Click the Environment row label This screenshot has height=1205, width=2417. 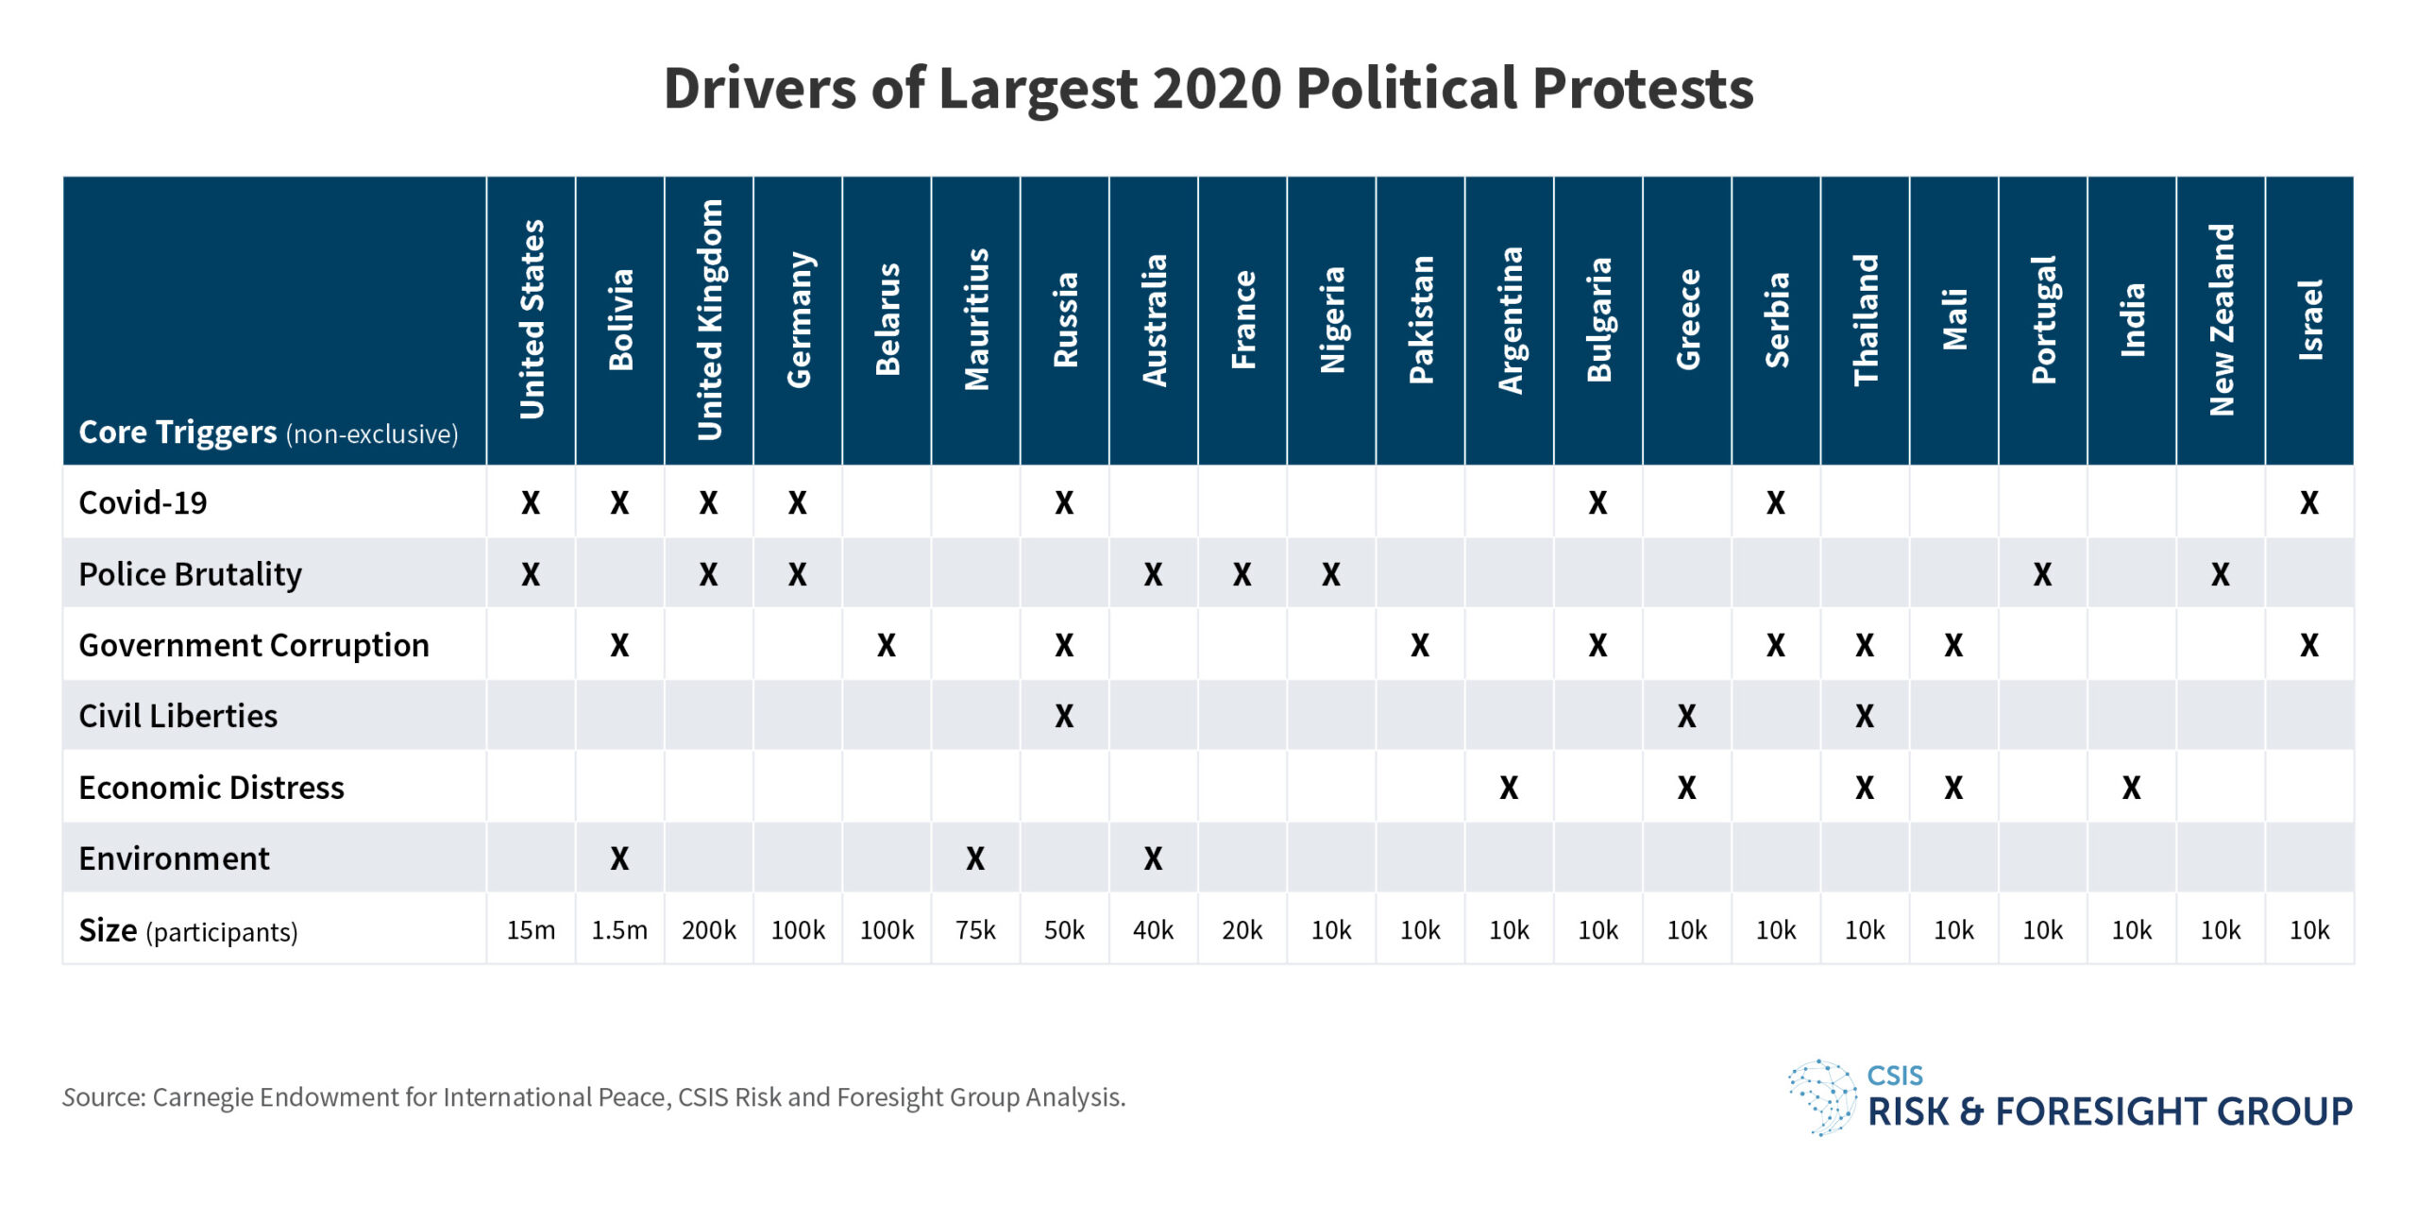pyautogui.click(x=174, y=858)
